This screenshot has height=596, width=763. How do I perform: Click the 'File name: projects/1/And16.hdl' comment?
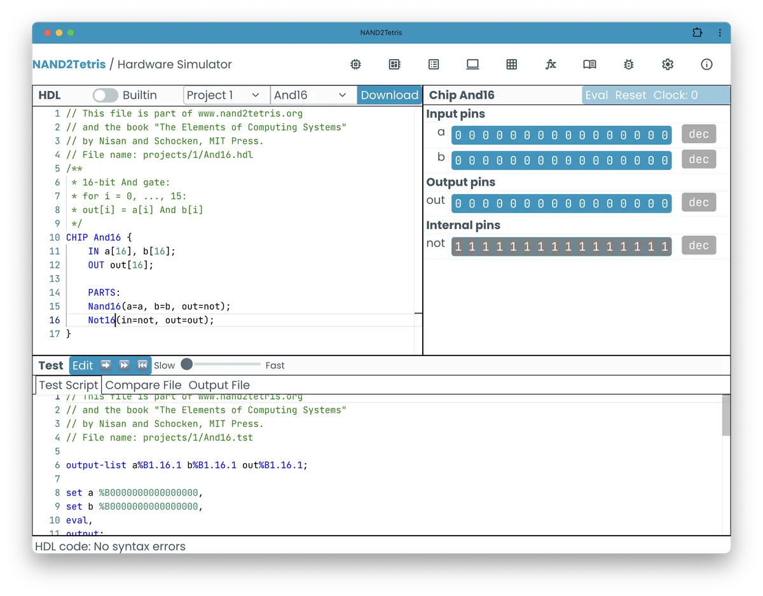[x=160, y=155]
